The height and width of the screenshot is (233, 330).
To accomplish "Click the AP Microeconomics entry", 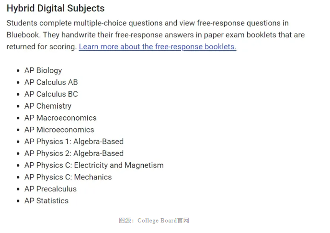I will 59,130.
